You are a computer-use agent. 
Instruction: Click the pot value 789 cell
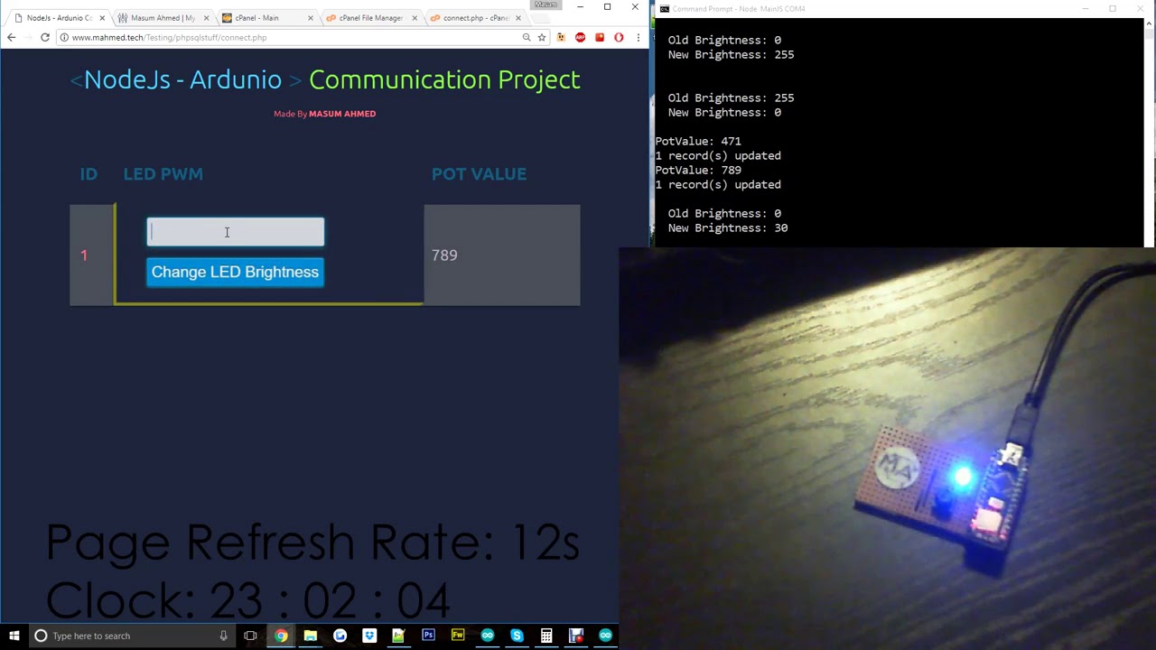pos(502,255)
